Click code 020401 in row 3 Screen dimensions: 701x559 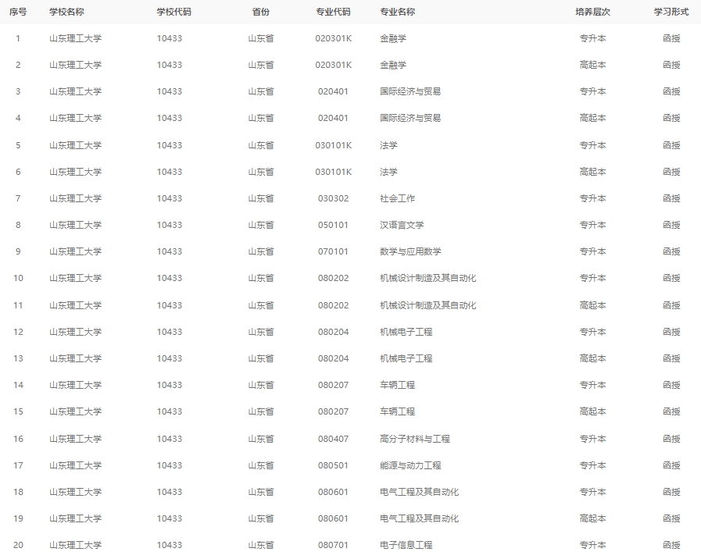click(x=333, y=91)
